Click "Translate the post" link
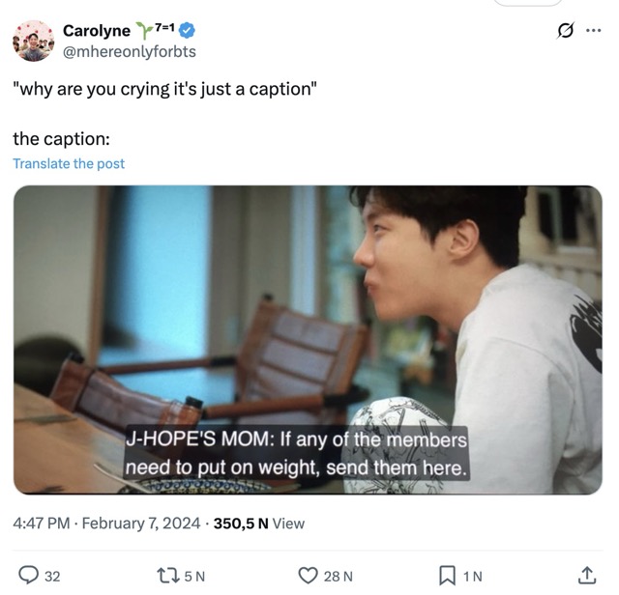This screenshot has height=595, width=619. [x=69, y=164]
